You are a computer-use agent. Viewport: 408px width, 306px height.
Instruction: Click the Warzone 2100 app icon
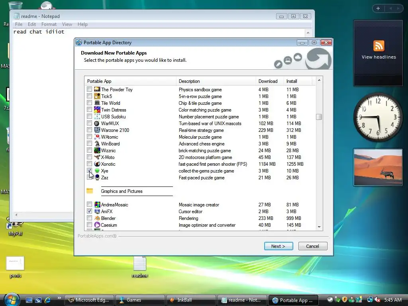[97, 130]
